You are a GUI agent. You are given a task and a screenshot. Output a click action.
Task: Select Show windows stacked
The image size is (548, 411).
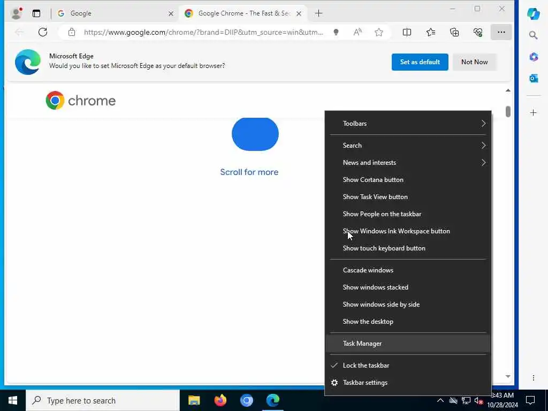point(408,287)
